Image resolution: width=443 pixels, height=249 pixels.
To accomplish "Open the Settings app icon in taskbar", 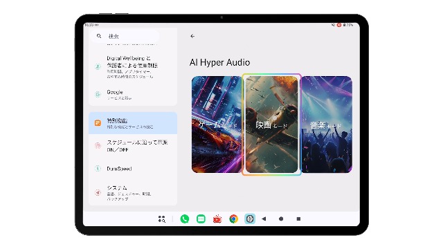I will coord(250,219).
